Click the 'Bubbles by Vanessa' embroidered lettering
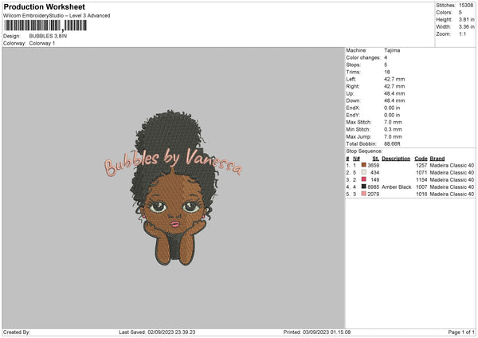 click(173, 162)
